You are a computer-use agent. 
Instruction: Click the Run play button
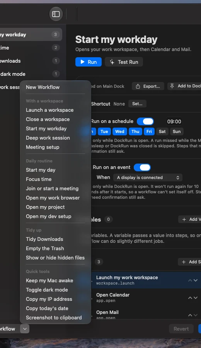[x=89, y=62]
